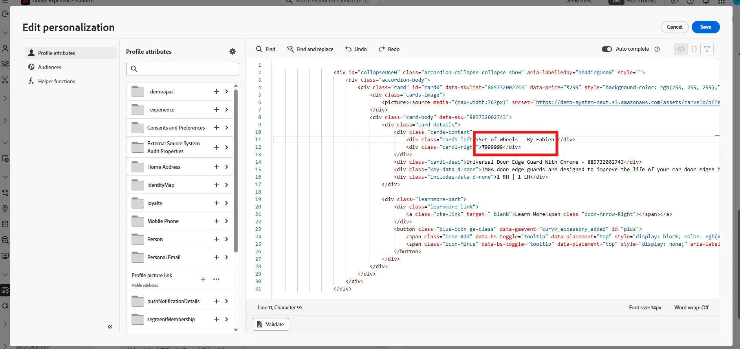740x349 pixels.
Task: Open Find and replace
Action: [310, 49]
